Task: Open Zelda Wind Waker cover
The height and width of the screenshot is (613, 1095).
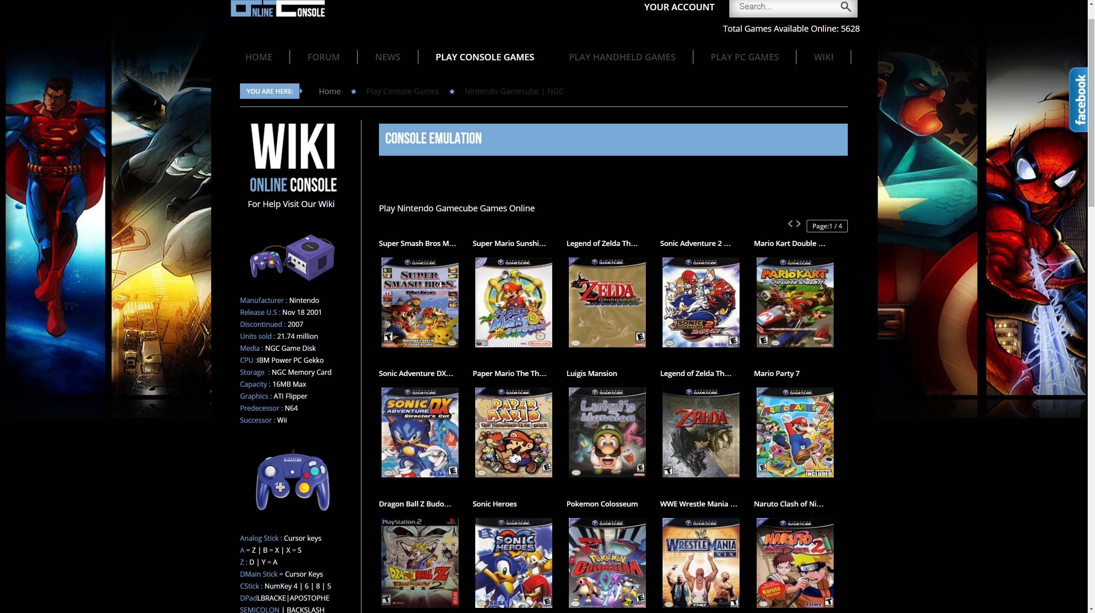Action: coord(607,302)
